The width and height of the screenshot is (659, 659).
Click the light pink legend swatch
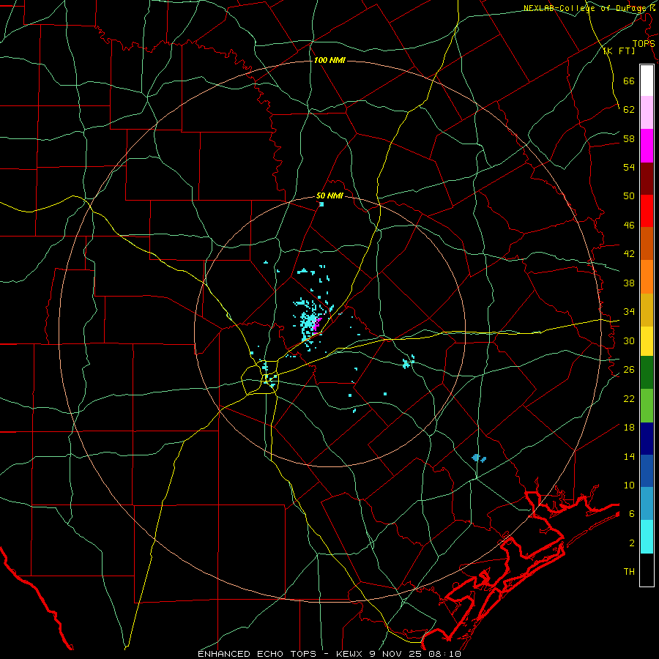pos(647,113)
